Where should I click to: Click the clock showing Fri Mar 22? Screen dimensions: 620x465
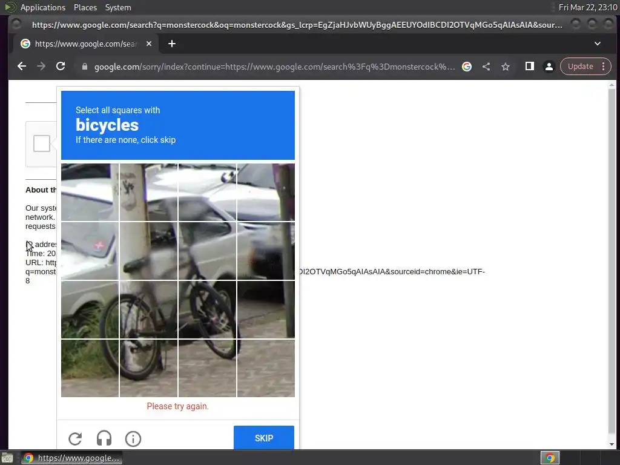[587, 7]
